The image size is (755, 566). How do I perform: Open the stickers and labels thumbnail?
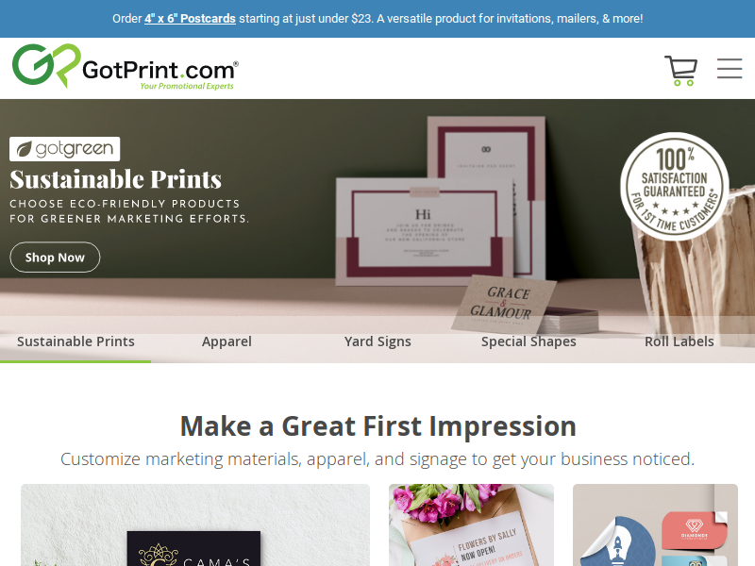(x=655, y=525)
